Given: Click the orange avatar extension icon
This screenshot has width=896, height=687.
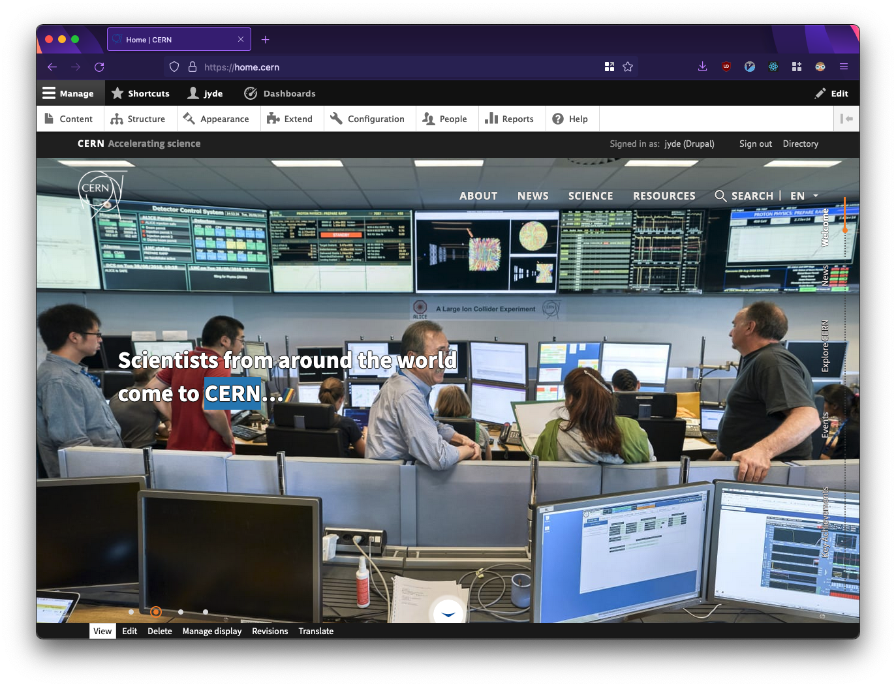Looking at the screenshot, I should (x=820, y=67).
